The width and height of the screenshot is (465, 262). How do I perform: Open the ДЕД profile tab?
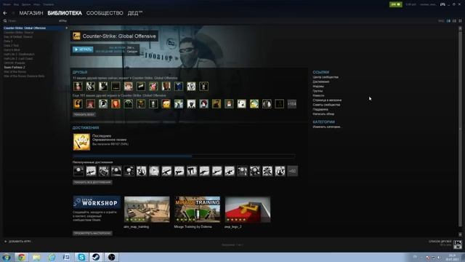tap(135, 13)
